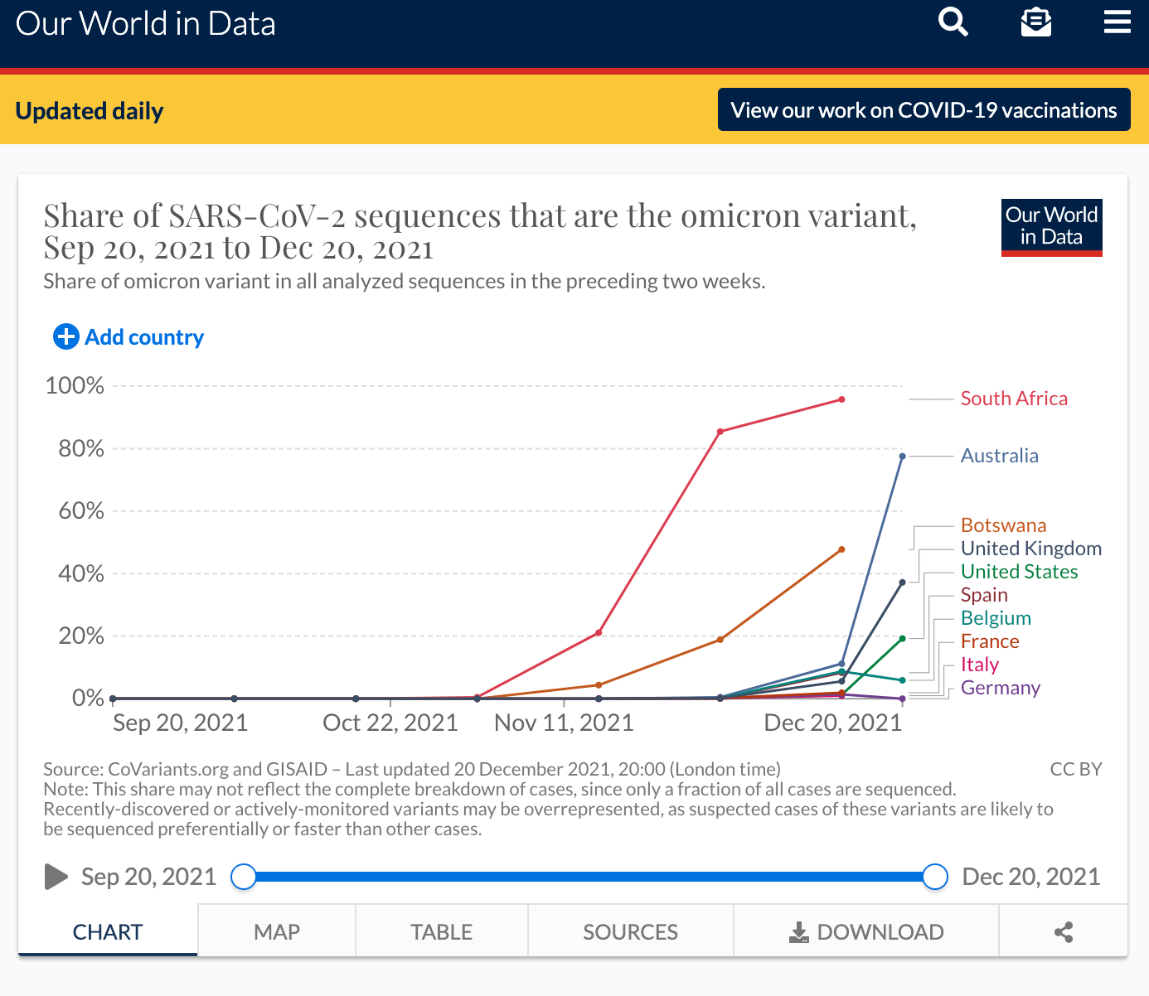Play the timeline animation
This screenshot has width=1149, height=996.
pos(56,877)
